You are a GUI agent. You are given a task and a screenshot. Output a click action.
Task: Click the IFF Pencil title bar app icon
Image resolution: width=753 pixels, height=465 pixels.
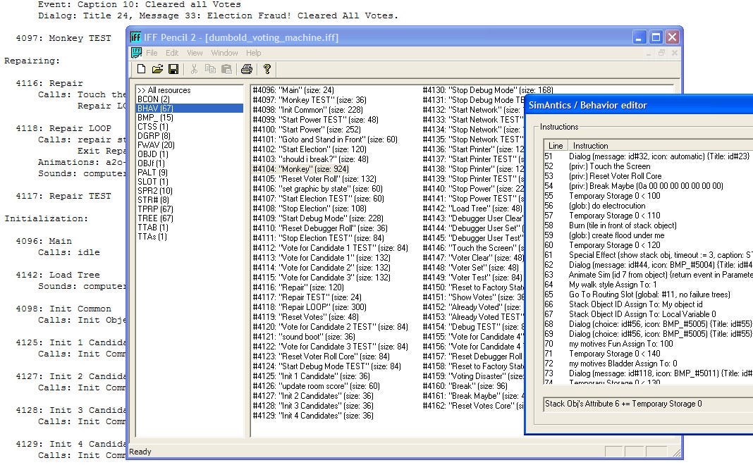(x=136, y=37)
